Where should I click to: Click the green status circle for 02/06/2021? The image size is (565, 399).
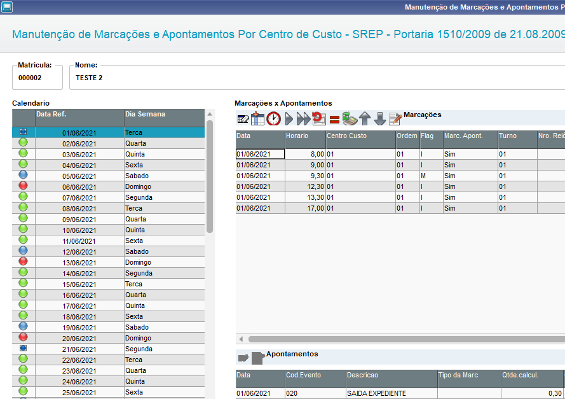click(23, 142)
